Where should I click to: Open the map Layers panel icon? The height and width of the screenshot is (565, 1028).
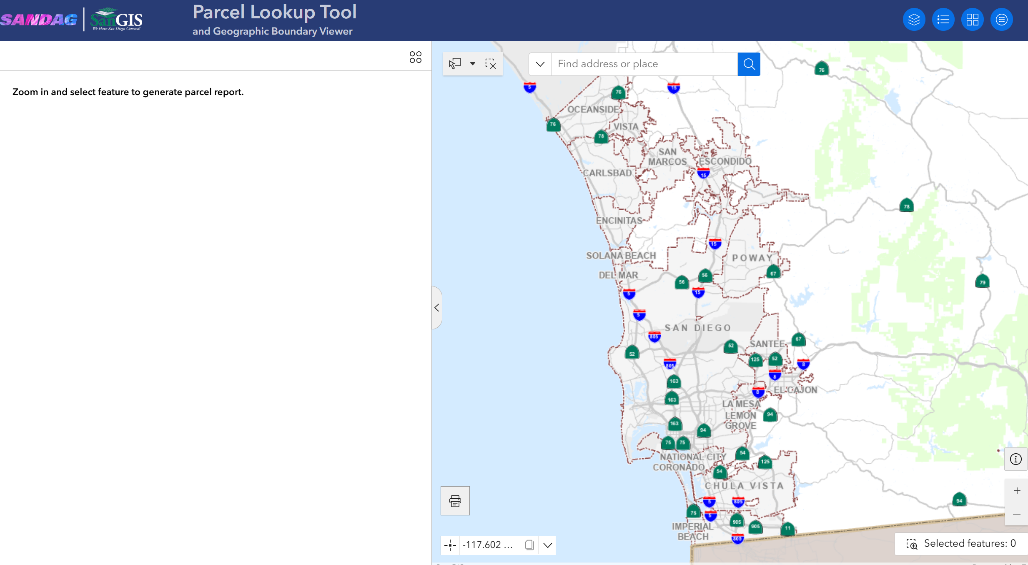[x=914, y=20]
